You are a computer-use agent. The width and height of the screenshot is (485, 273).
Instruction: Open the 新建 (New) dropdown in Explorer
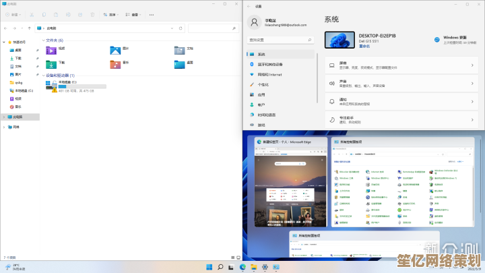click(13, 13)
